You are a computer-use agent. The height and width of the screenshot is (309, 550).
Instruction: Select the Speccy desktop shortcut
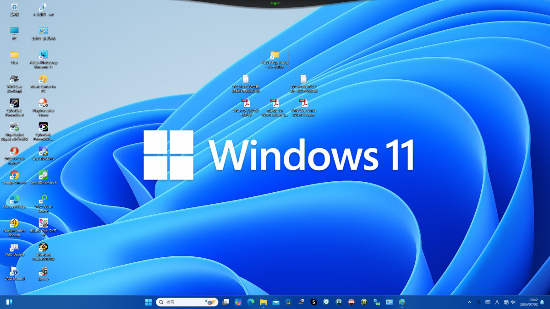[43, 273]
